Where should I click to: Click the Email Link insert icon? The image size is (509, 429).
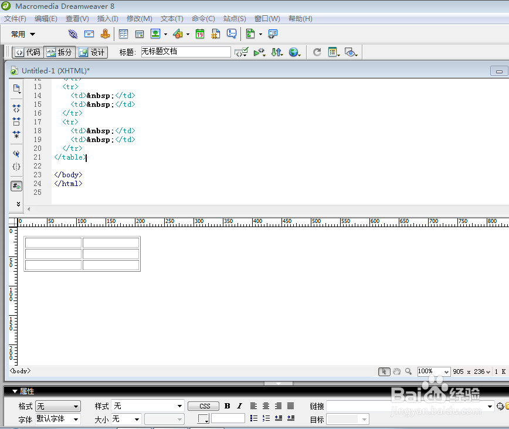tap(89, 34)
